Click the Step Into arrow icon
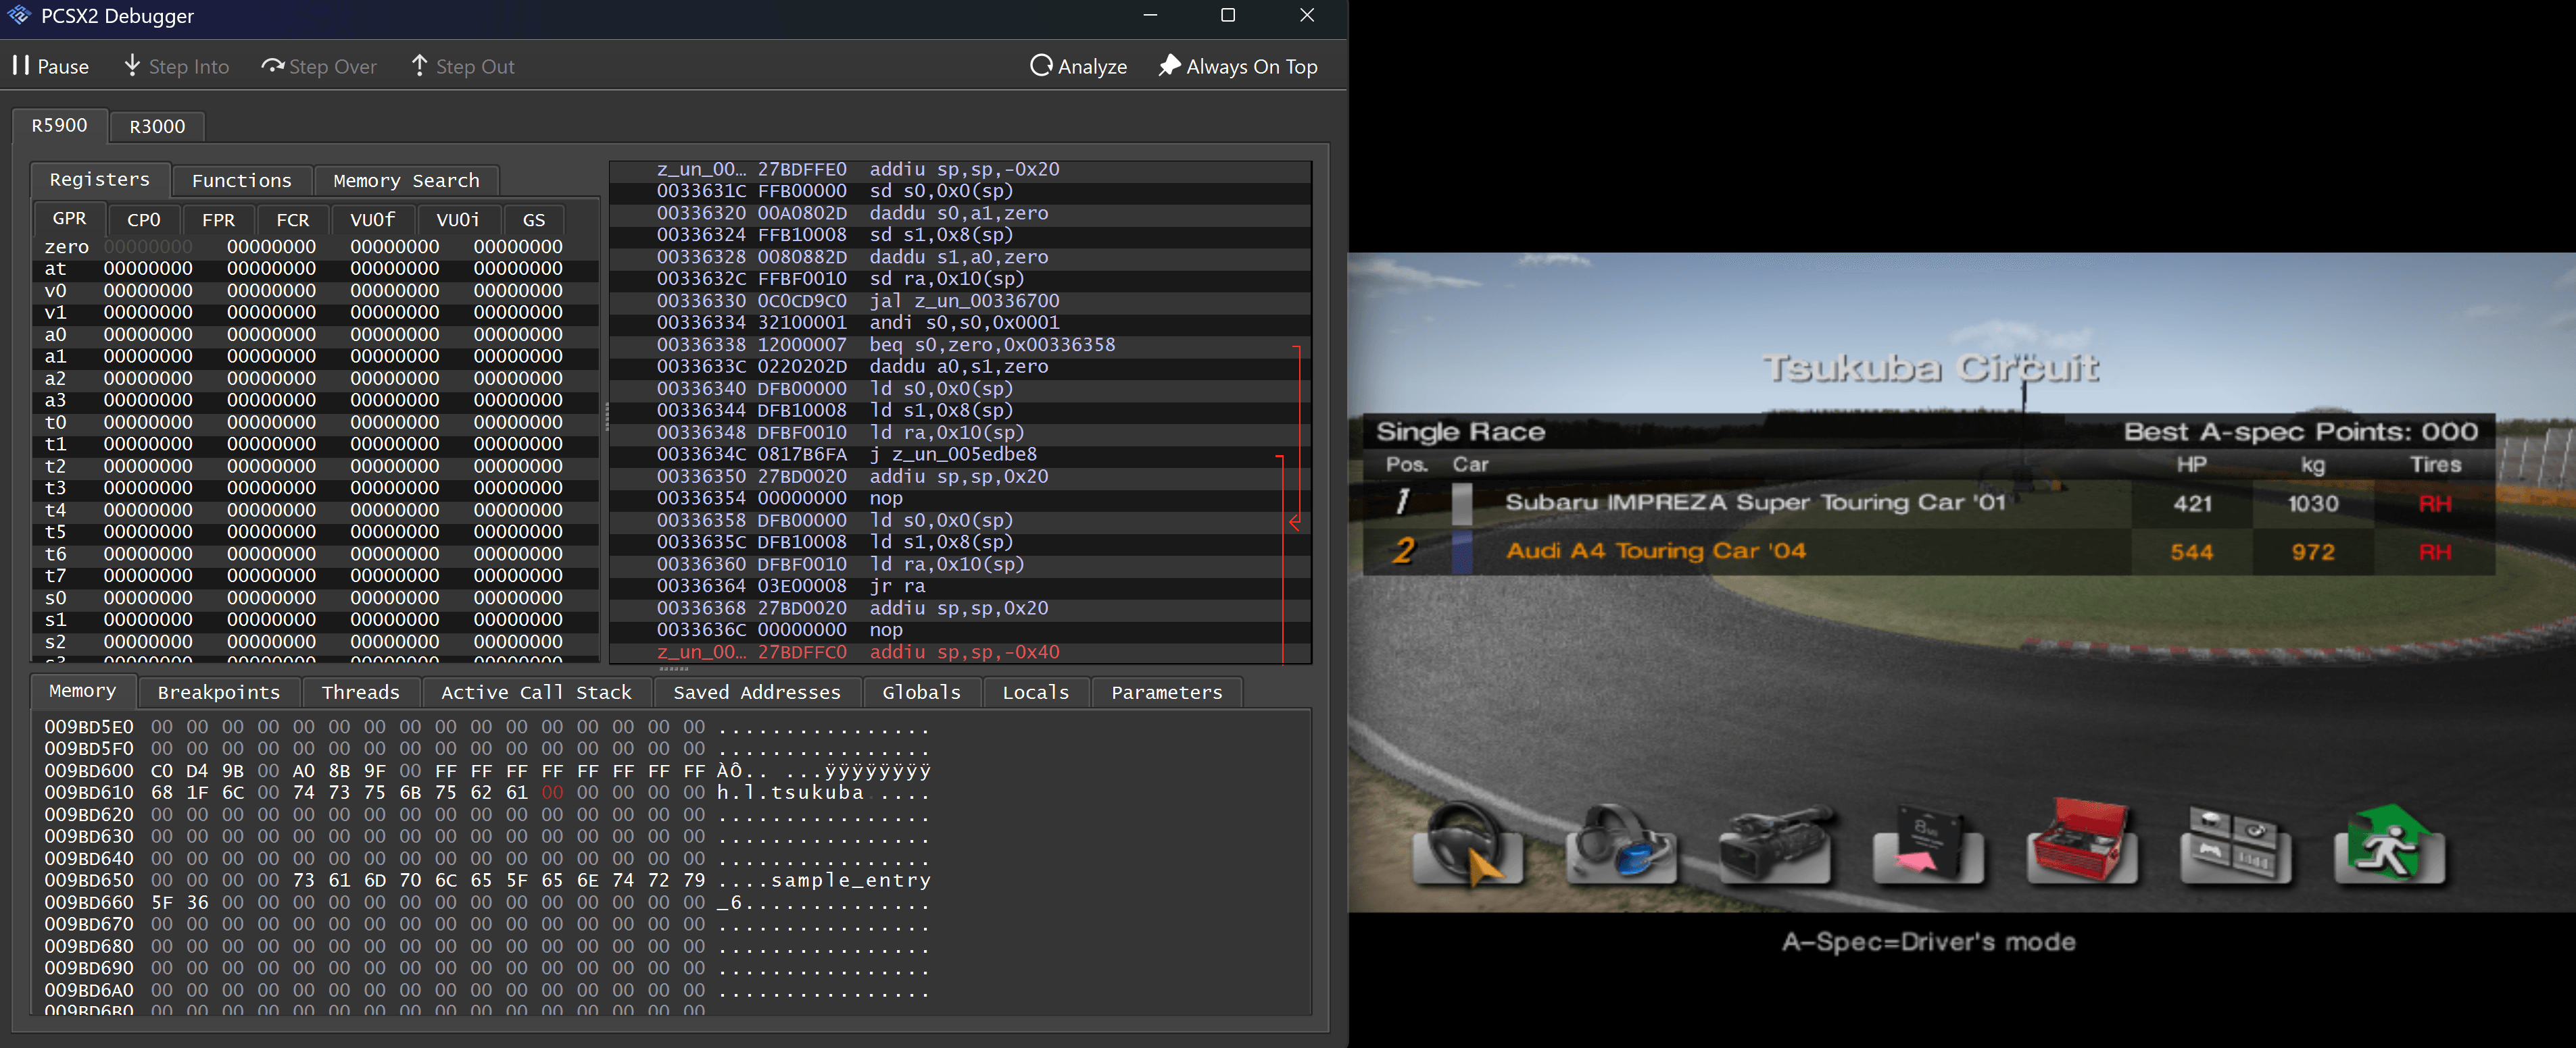The width and height of the screenshot is (2576, 1048). tap(132, 66)
